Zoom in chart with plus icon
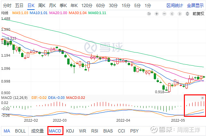This screenshot has height=136, width=206. coord(156,14)
